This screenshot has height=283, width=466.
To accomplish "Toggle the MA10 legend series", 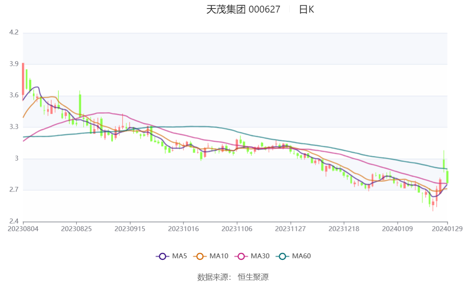I will 211,256.
